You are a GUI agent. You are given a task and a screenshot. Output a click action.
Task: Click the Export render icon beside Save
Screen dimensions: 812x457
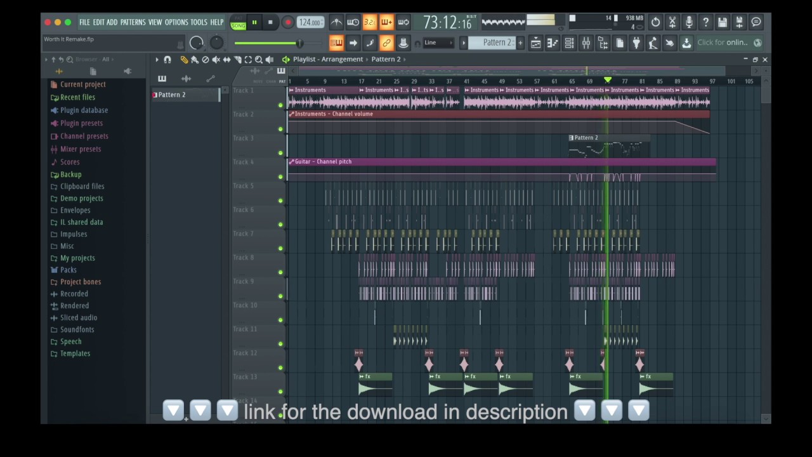click(739, 22)
